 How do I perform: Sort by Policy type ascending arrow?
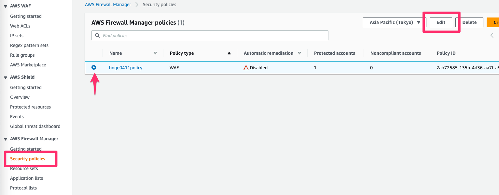pyautogui.click(x=229, y=53)
